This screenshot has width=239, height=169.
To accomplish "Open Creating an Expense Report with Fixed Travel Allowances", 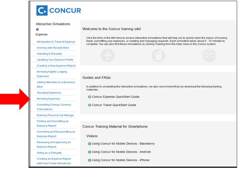I will tap(54, 161).
